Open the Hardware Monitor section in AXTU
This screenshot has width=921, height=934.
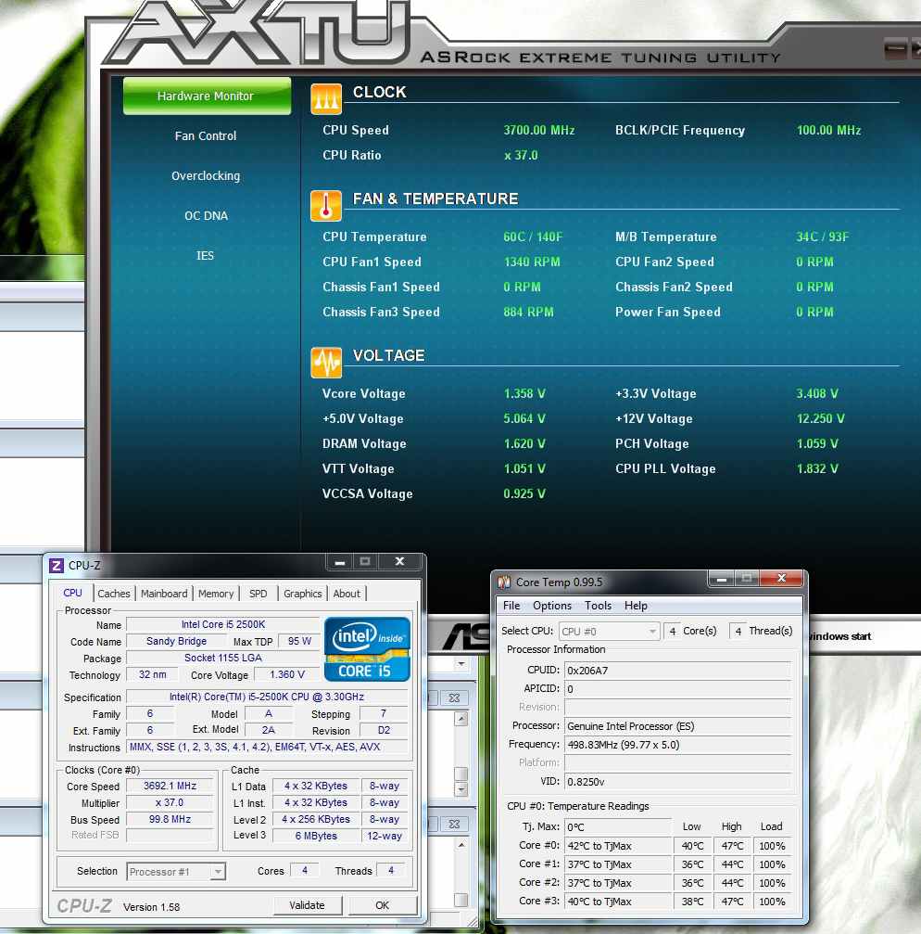point(207,96)
